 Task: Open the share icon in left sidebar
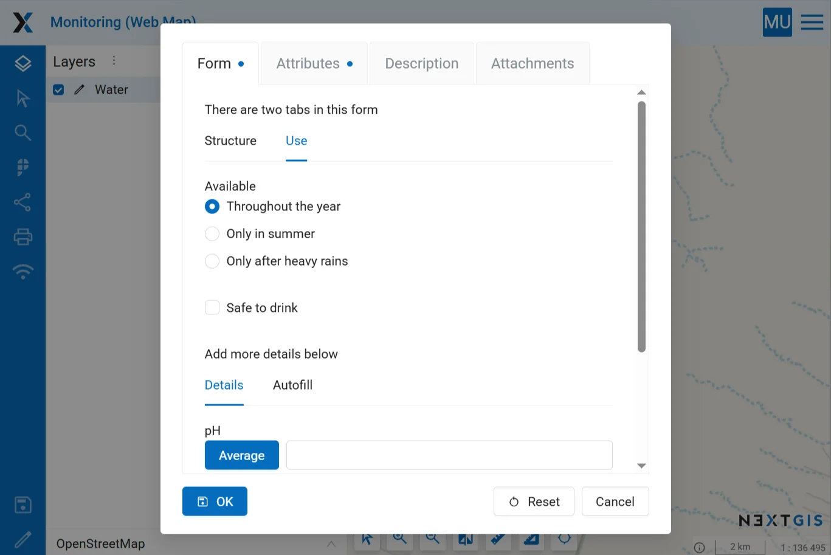pos(22,202)
